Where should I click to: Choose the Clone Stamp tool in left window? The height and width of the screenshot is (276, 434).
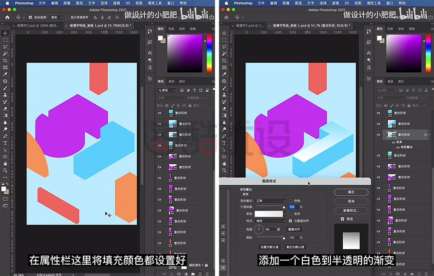(5, 95)
